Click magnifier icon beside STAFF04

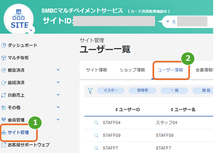[96, 123]
